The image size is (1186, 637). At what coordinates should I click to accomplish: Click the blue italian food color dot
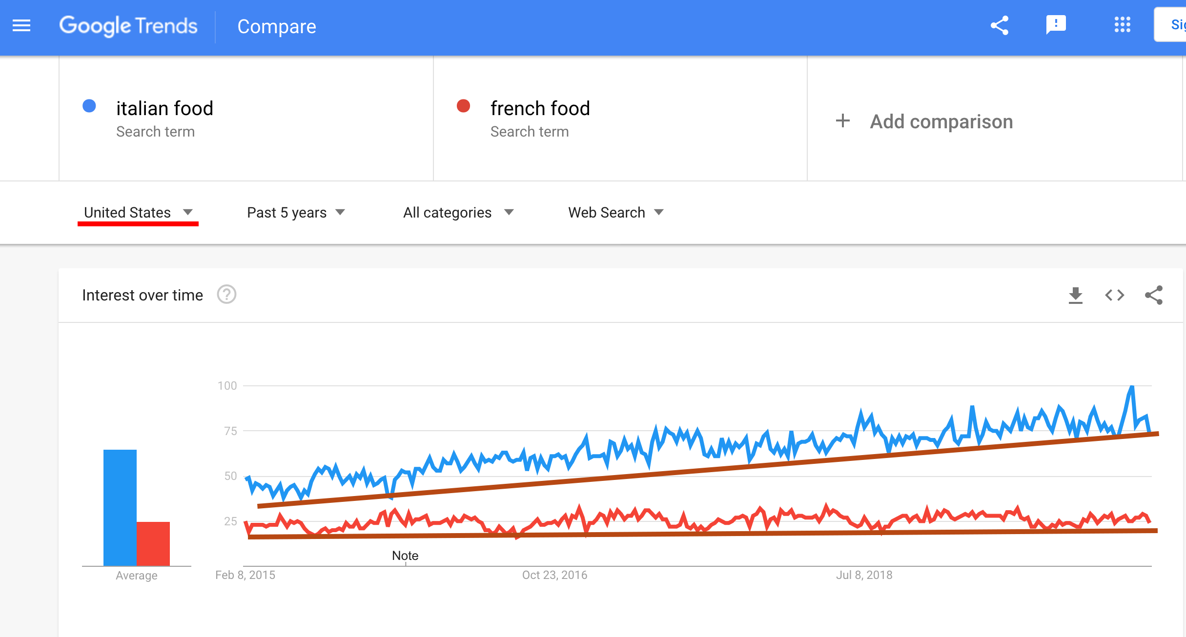[89, 106]
